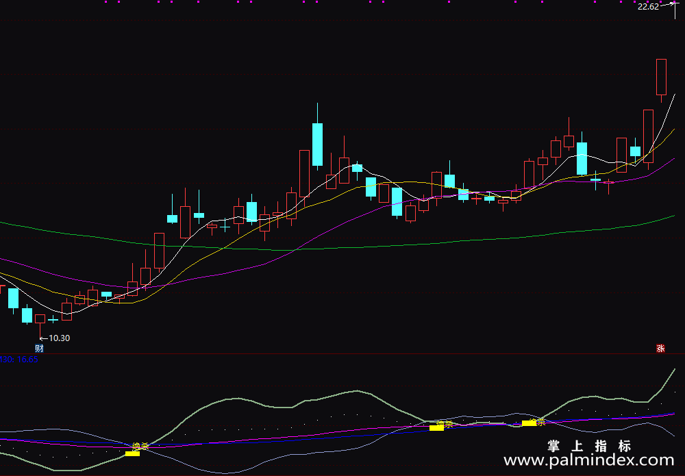
Task: Select the 10.30 low price label
Action: coord(59,338)
